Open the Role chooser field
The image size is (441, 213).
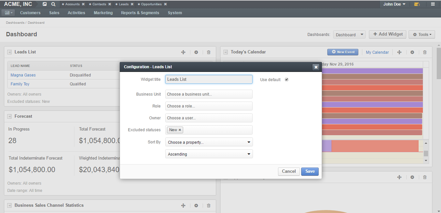209,106
